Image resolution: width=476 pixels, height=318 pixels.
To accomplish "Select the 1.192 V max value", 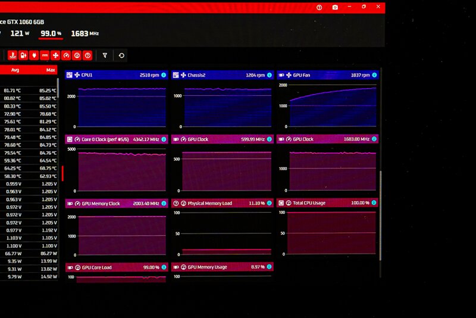I will tap(49, 230).
